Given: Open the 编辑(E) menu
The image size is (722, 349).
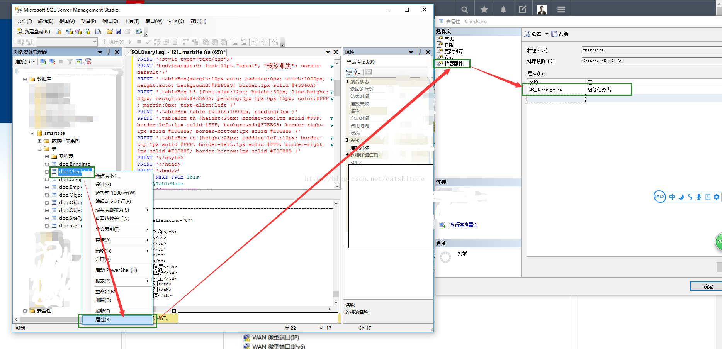Looking at the screenshot, I should coord(46,21).
